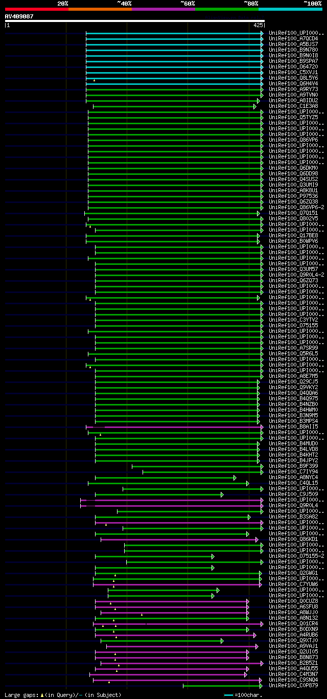Select the UniRef100_C7IY94 label
This screenshot has height=699, width=327.
pos(293,471)
